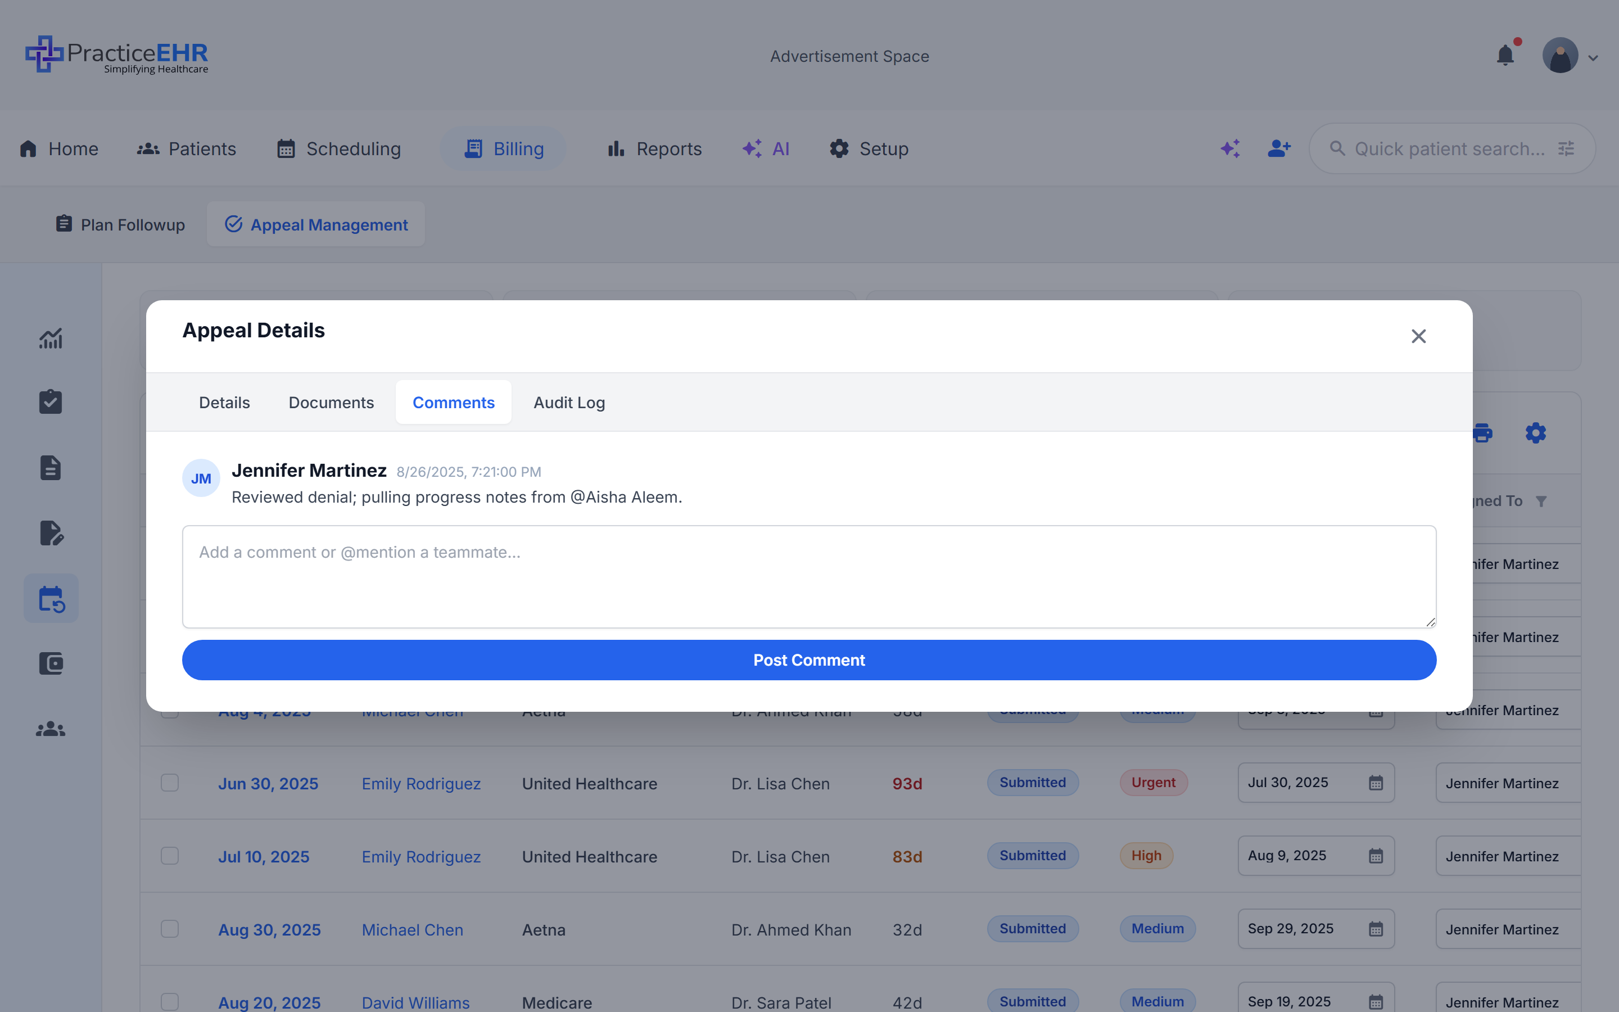
Task: Click in the add comment textbox
Action: tap(809, 576)
